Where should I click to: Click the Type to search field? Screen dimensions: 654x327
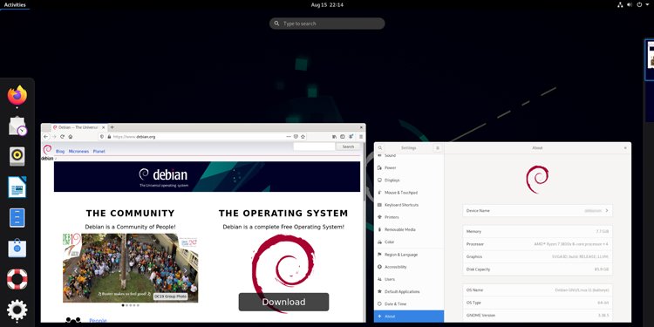click(327, 24)
